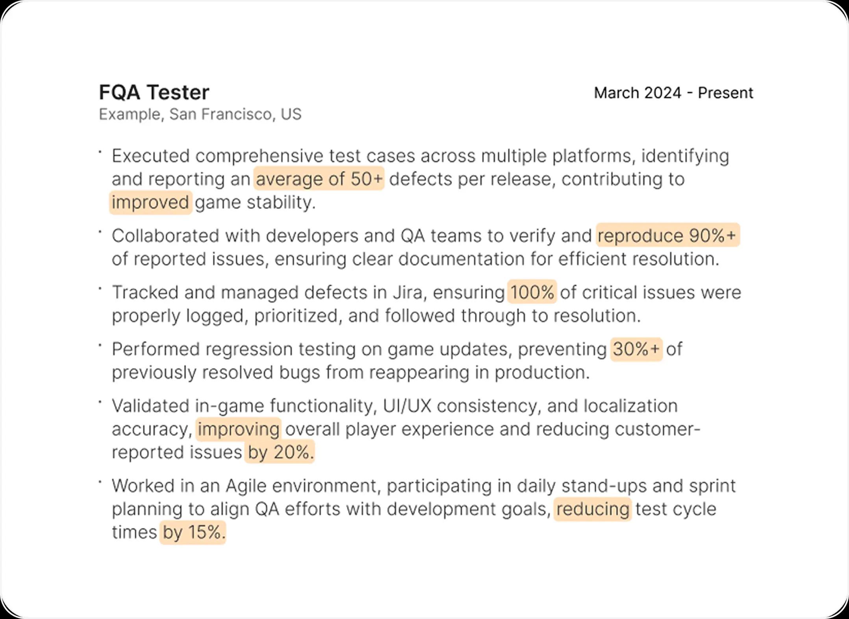
Task: Click the highlighted 'by 15%.' phrase
Action: 193,532
